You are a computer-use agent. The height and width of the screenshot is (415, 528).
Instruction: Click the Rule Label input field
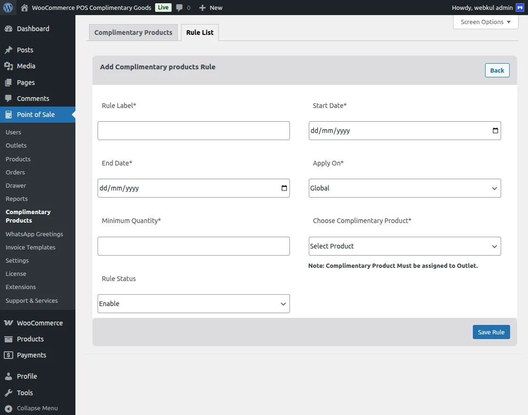(x=193, y=131)
